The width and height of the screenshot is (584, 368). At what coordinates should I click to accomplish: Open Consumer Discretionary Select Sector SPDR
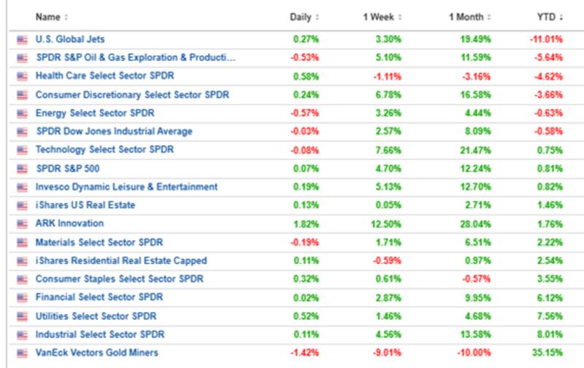[132, 95]
